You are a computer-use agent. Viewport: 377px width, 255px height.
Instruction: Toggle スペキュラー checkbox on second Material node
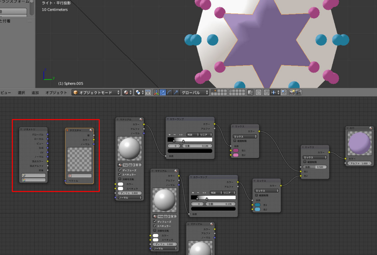(x=155, y=226)
